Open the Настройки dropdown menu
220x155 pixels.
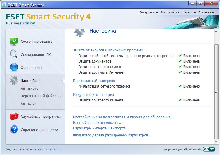(x=170, y=12)
